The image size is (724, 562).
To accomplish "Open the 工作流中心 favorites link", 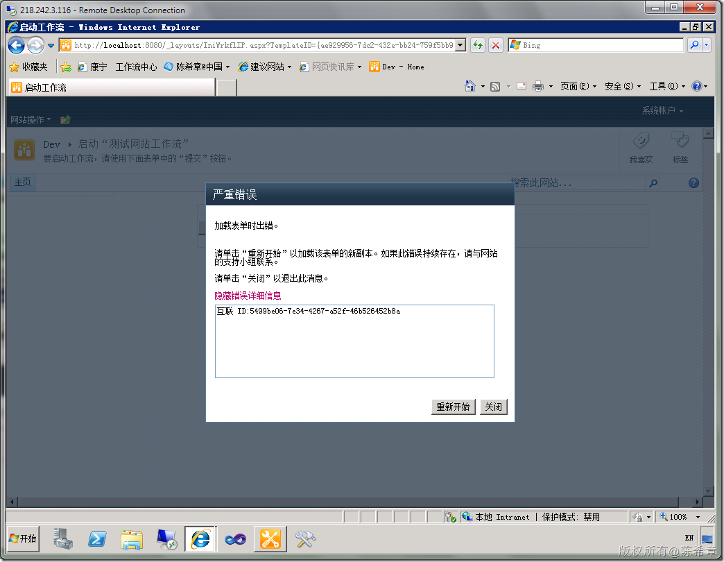I will tap(136, 67).
